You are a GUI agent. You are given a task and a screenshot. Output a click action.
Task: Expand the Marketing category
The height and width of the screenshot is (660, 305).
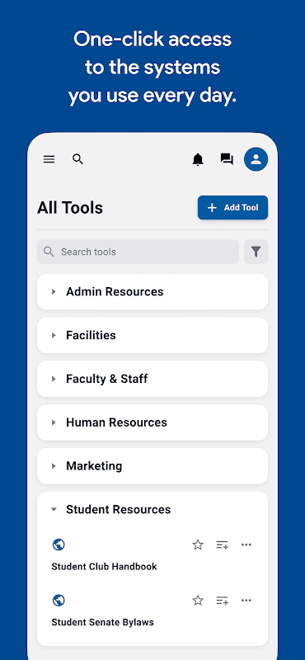pyautogui.click(x=152, y=466)
